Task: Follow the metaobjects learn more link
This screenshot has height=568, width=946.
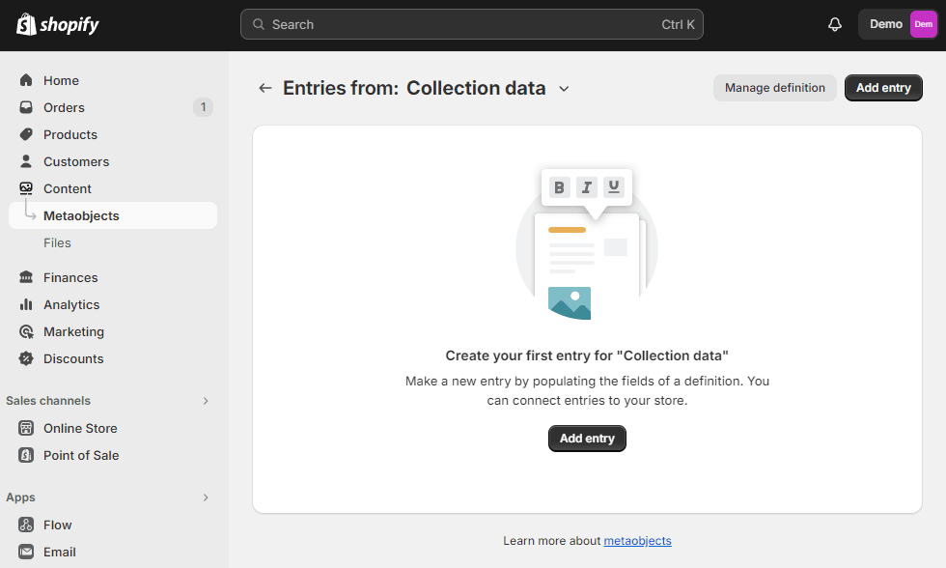Action: (x=637, y=540)
